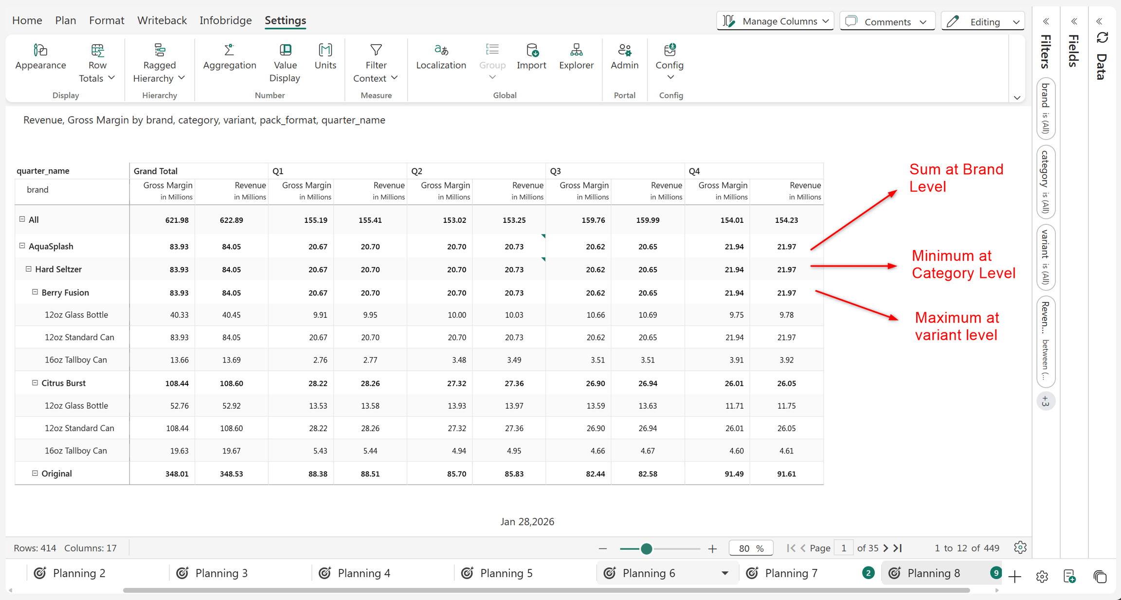Collapse the Citrus Burst variant row
The width and height of the screenshot is (1121, 600).
tap(35, 382)
